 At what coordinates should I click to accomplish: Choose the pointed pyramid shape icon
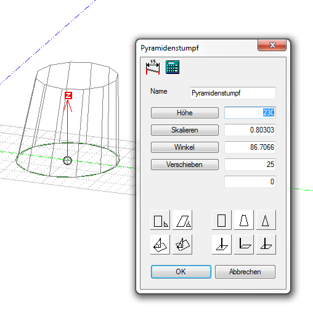(x=266, y=220)
